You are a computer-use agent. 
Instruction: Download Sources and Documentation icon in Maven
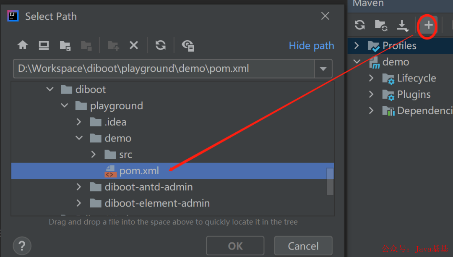(402, 26)
